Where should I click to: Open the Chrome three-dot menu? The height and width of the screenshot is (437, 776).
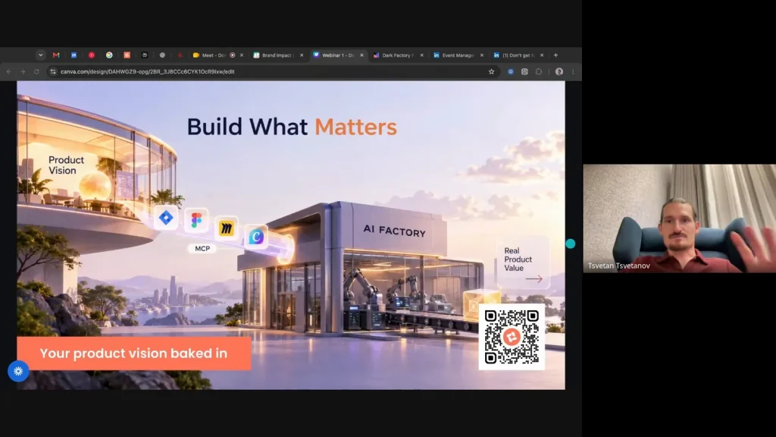click(x=573, y=71)
